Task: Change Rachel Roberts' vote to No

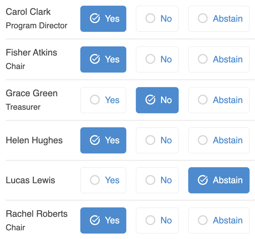Action: tap(157, 220)
